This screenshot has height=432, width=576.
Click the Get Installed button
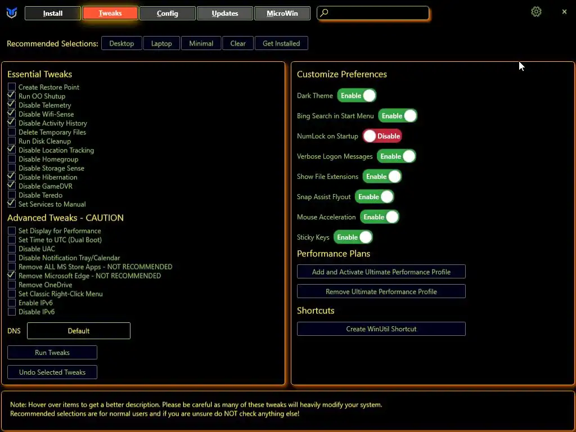[281, 43]
